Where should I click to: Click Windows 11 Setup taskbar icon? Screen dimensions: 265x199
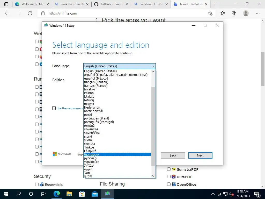[x=107, y=194]
